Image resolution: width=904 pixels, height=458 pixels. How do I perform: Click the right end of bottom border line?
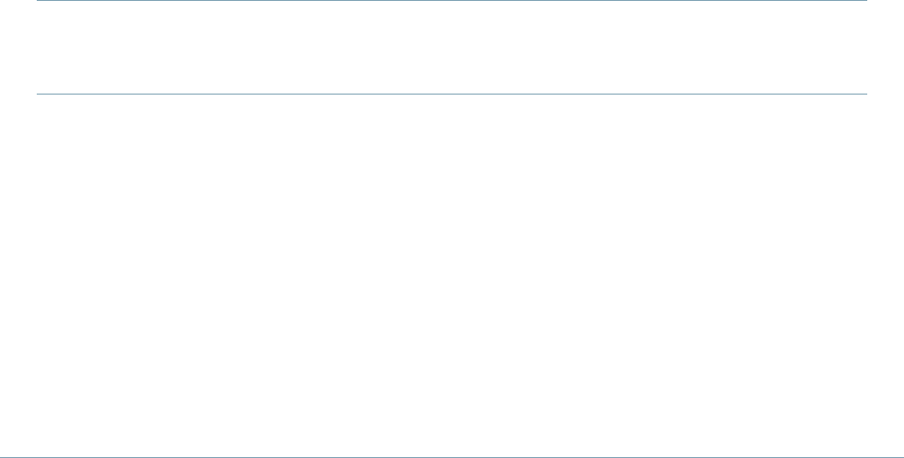[x=899, y=456]
